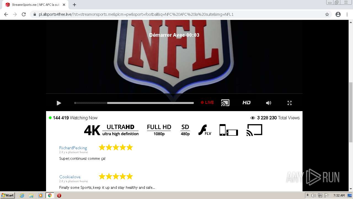353x199 pixels.
Task: Click Cookielove's five-star rating
Action: click(116, 176)
